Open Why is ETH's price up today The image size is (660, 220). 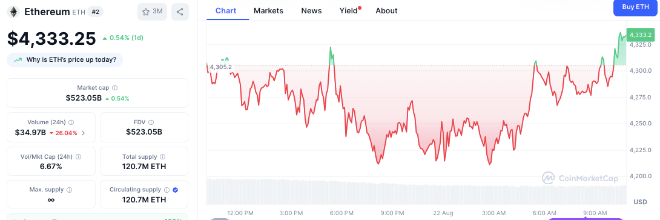pyautogui.click(x=65, y=60)
